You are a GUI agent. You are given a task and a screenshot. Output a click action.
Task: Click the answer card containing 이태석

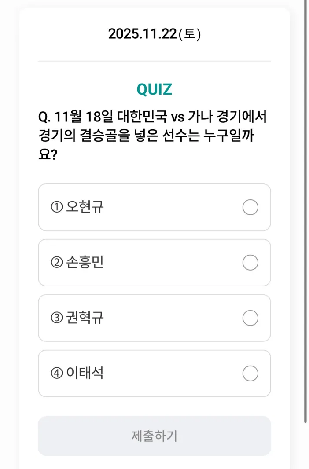[154, 373]
